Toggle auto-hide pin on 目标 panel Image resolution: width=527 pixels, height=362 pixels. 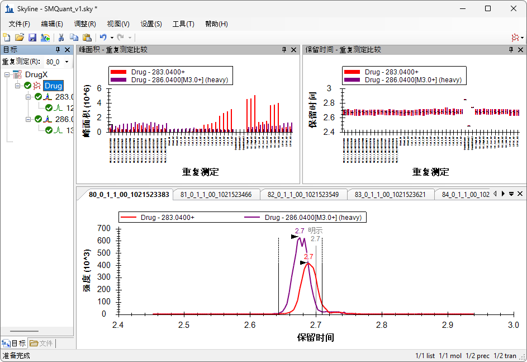(58, 50)
